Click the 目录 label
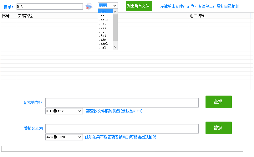 pyautogui.click(x=8, y=7)
